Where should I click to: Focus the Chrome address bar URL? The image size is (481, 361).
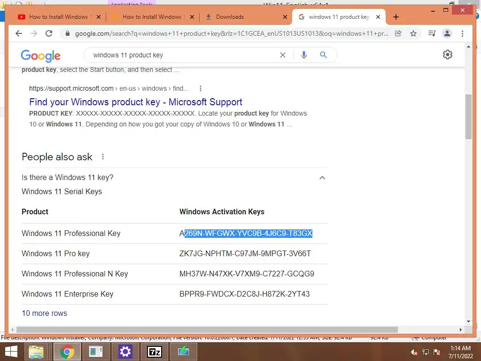coord(232,33)
